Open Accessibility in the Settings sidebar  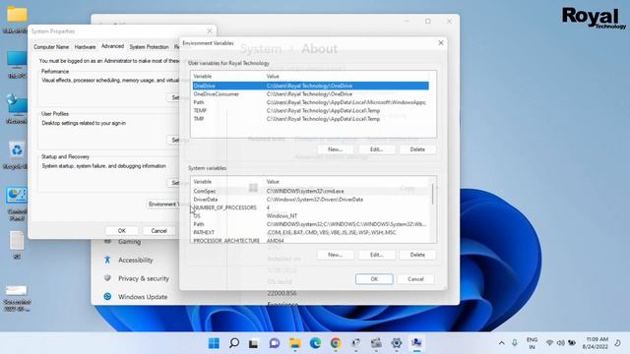(136, 260)
